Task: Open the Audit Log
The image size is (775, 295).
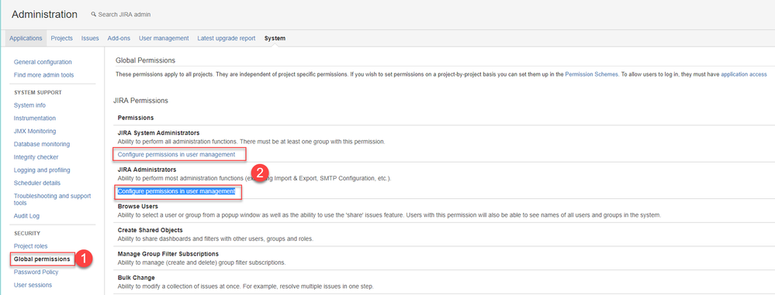Action: 26,215
